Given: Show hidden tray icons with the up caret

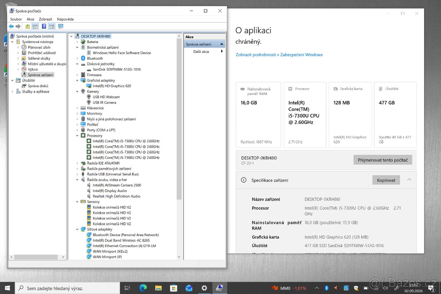Looking at the screenshot, I should point(317,288).
